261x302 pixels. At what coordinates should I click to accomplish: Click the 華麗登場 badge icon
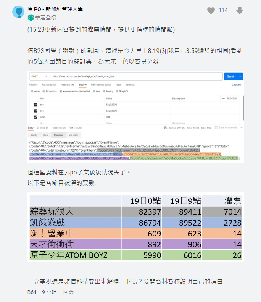point(31,18)
